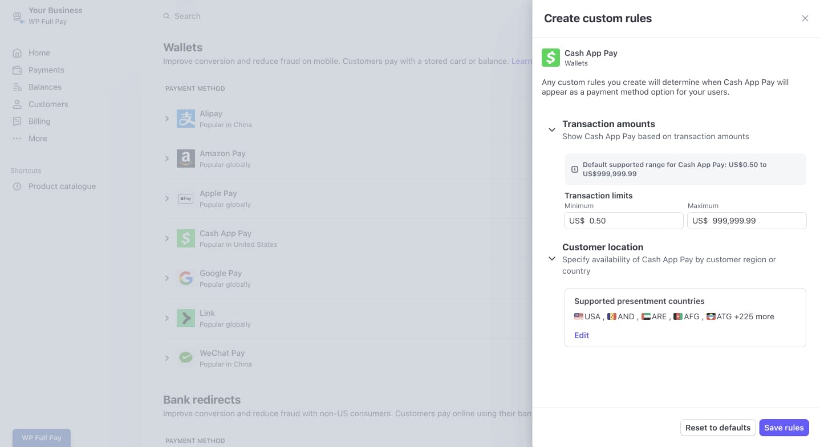Click the search magnifier icon
Image resolution: width=820 pixels, height=447 pixels.
(167, 17)
